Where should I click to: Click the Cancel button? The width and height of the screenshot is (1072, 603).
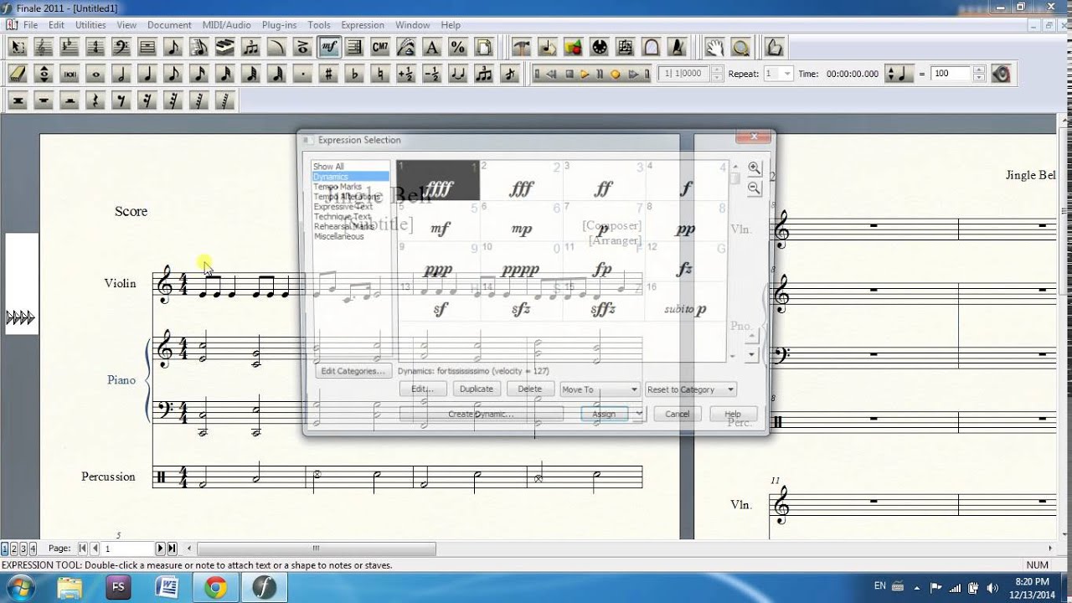point(678,414)
